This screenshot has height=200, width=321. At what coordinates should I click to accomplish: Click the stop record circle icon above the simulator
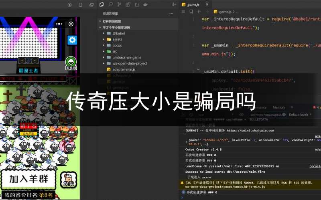pos(69,5)
